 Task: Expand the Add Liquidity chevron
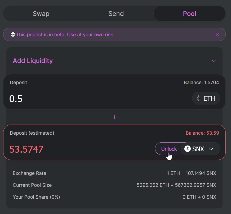214,61
